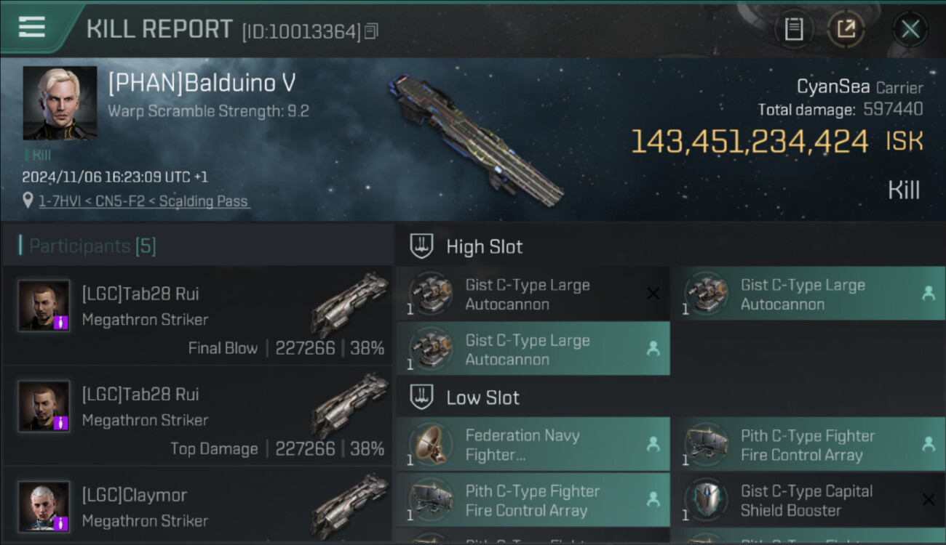Image resolution: width=946 pixels, height=545 pixels.
Task: Select Federation Navy Fighter module
Action: click(533, 444)
